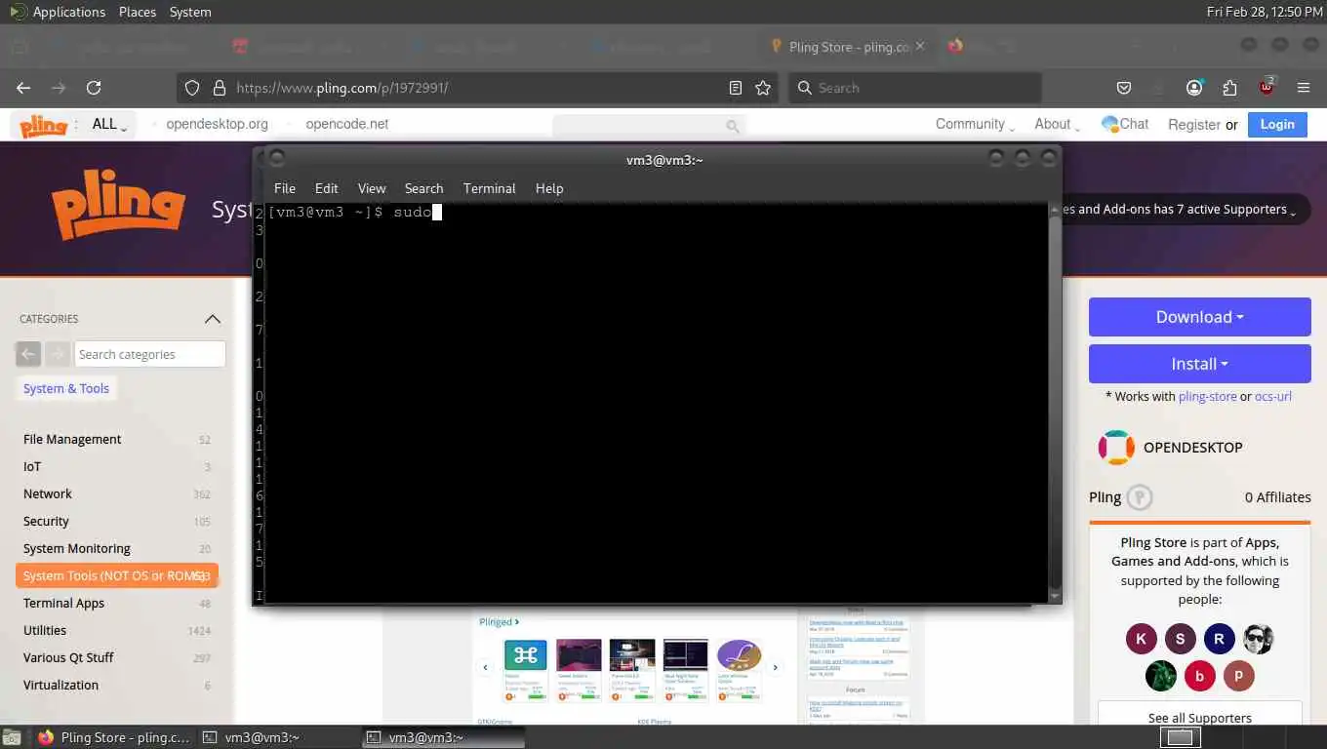Screen dimensions: 1327x749
Task: Click the Pling logo in site header
Action: [x=44, y=125]
